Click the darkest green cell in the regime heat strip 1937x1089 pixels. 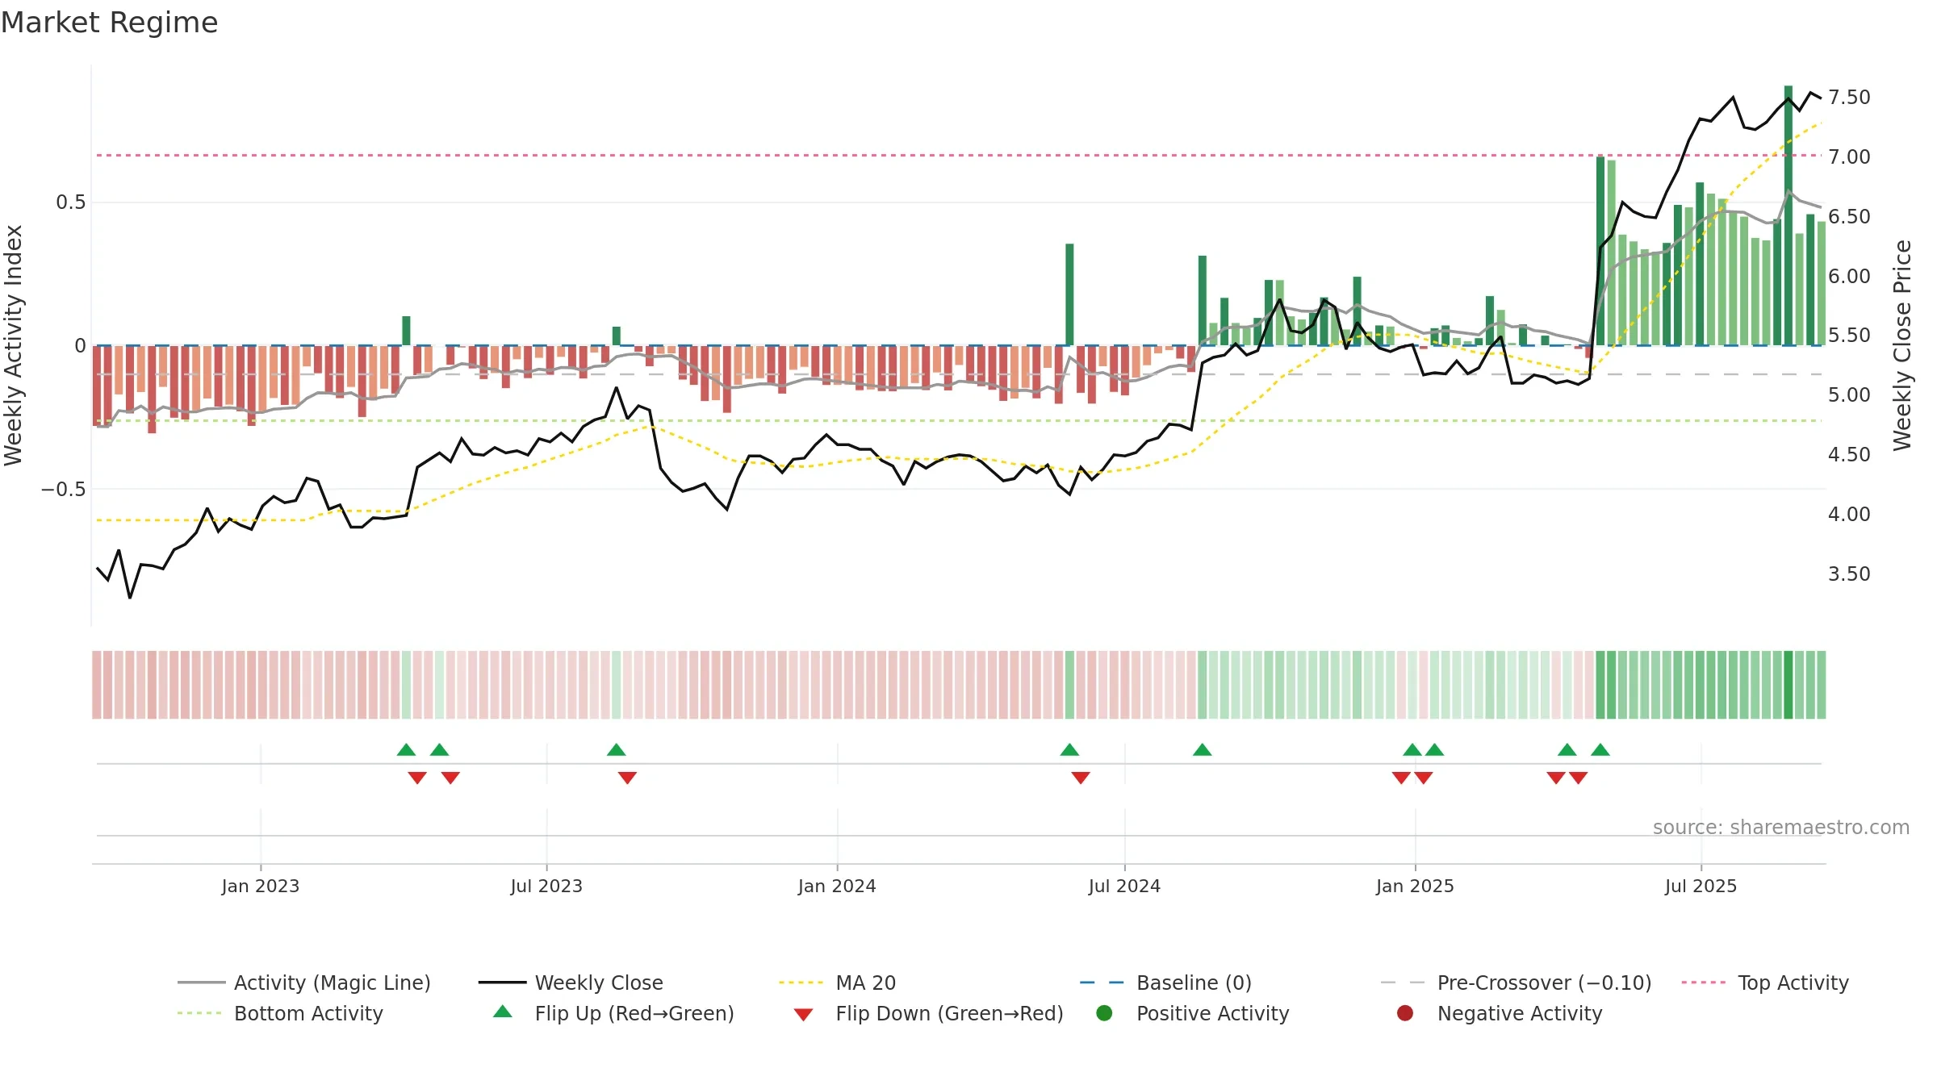tap(1788, 685)
